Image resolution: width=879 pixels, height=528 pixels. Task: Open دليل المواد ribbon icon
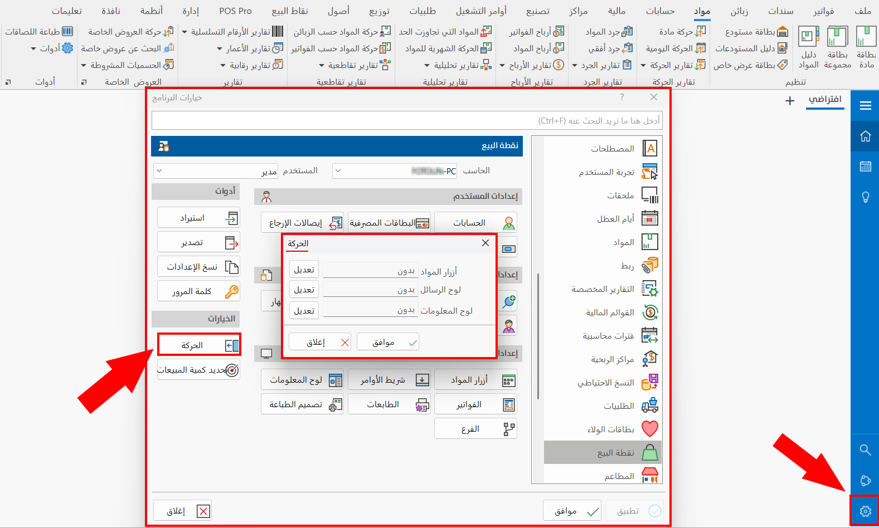point(808,47)
